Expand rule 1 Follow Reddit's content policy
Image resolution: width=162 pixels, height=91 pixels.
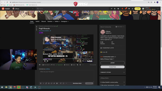click(112, 82)
